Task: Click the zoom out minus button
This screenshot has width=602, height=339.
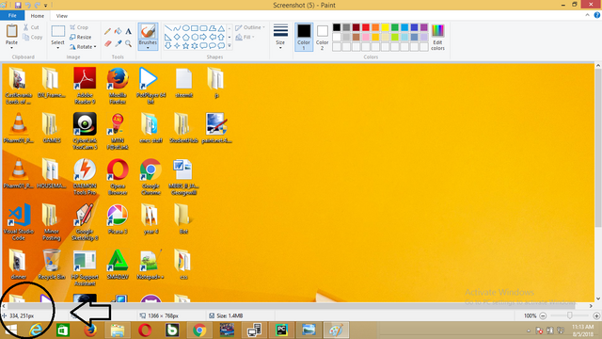Action: coord(543,315)
